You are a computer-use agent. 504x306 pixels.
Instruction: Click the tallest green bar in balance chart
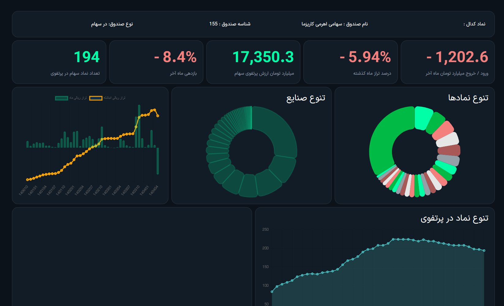click(139, 126)
